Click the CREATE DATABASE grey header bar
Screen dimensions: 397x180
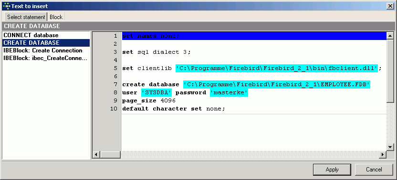point(198,26)
